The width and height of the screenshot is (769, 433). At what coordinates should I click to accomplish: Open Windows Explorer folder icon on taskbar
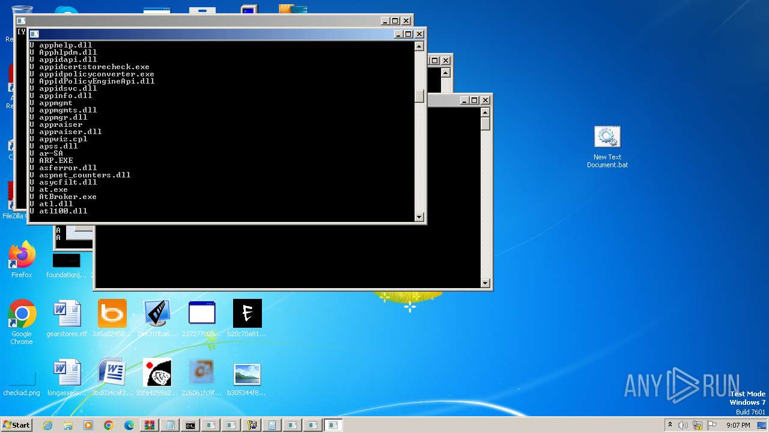click(x=68, y=425)
